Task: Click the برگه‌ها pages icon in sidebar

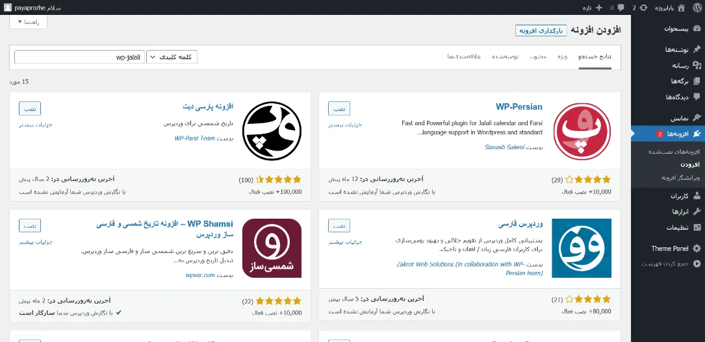Action: (x=697, y=81)
